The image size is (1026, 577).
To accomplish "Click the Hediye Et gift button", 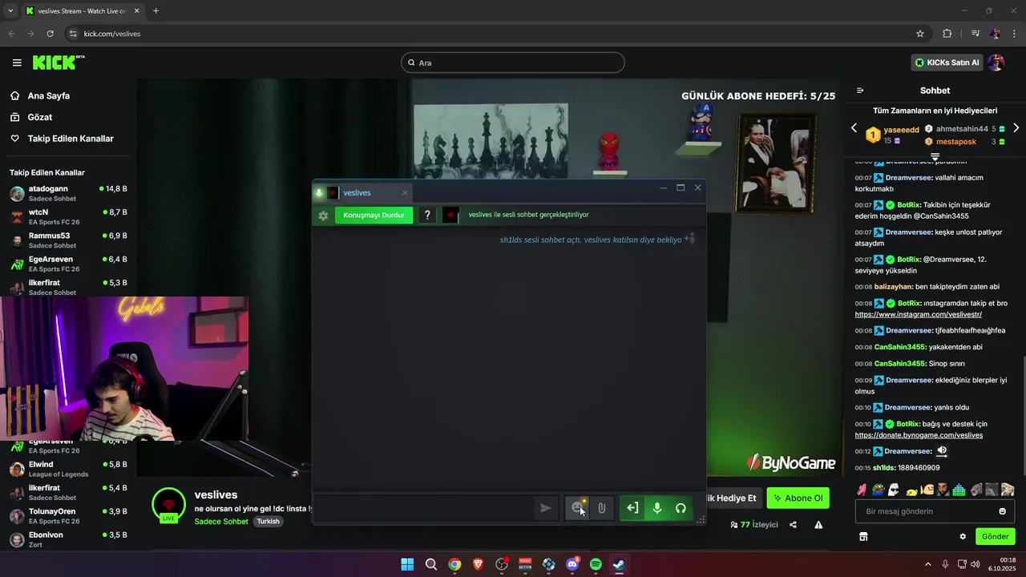I will (731, 498).
